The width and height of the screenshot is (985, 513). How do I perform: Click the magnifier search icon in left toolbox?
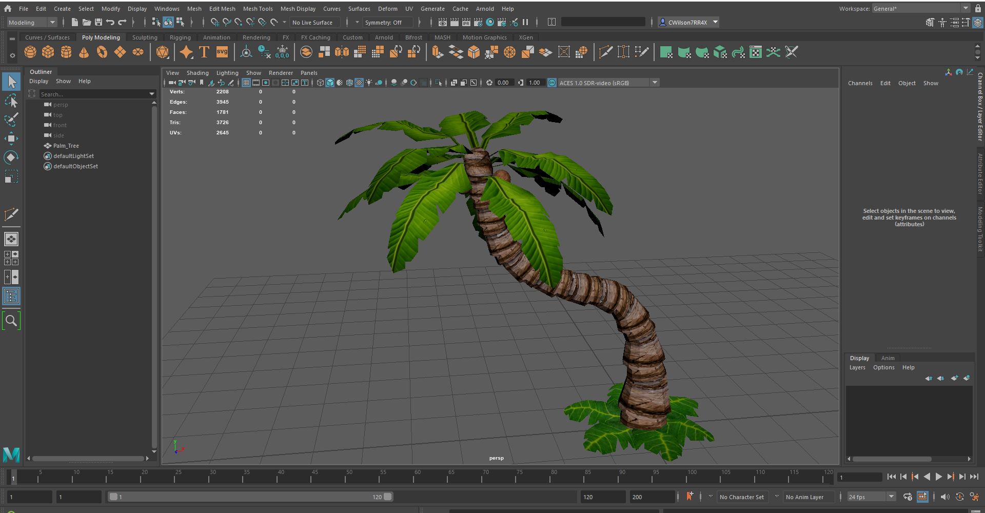(11, 321)
